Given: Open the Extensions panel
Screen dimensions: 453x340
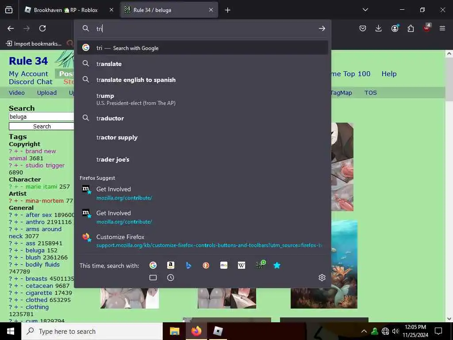Looking at the screenshot, I should 411,28.
